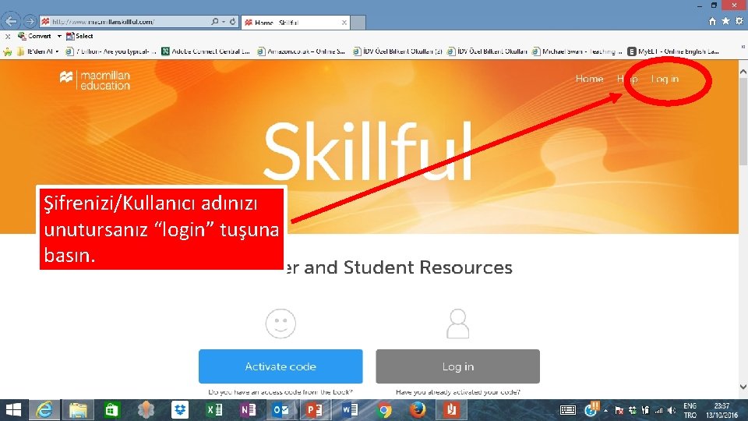Open Word from the taskbar
This screenshot has height=421, width=748.
(350, 410)
